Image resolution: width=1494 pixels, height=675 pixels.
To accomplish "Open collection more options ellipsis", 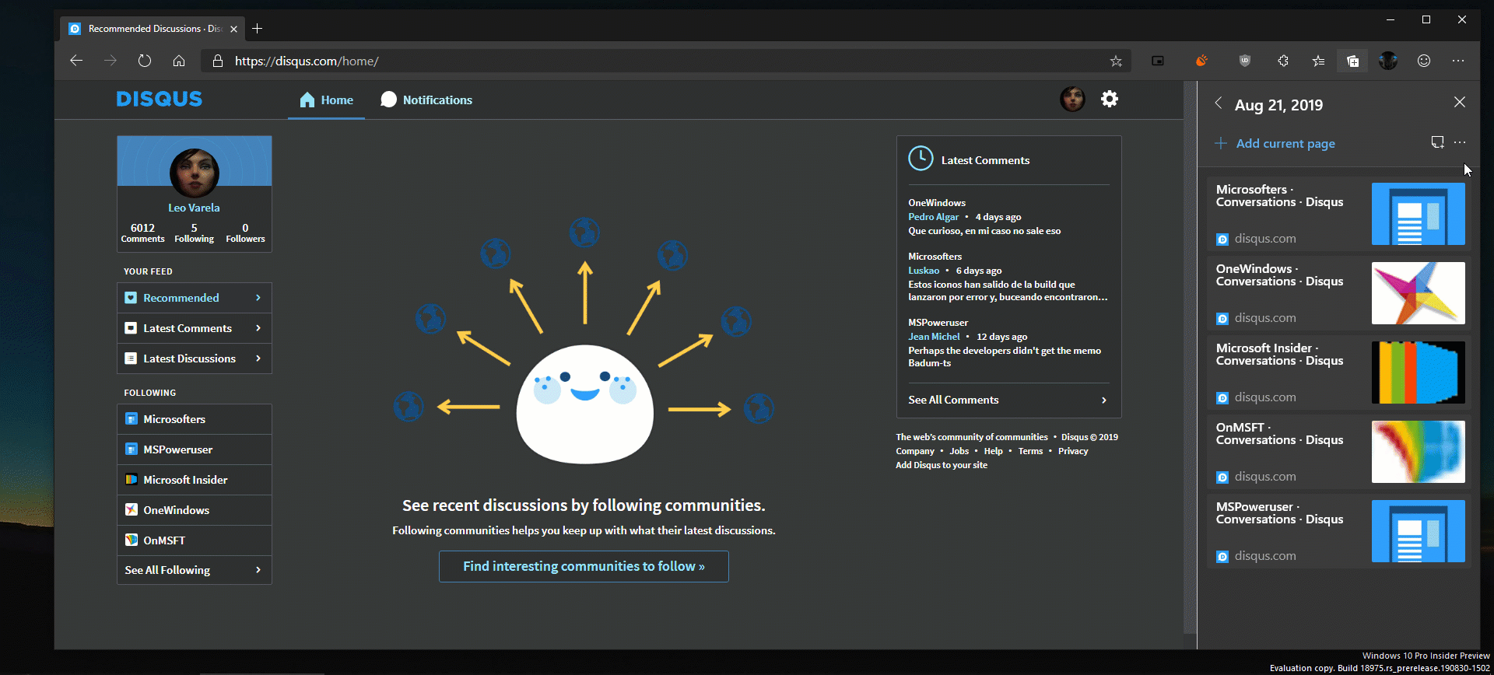I will (1460, 142).
